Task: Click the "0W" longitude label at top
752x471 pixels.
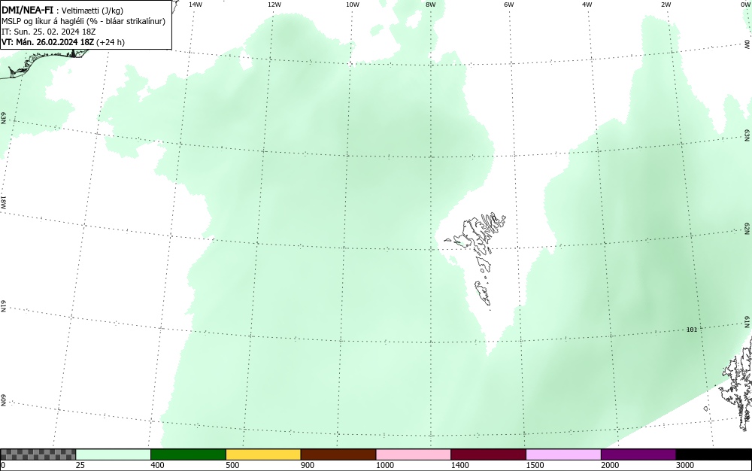Action: pyautogui.click(x=745, y=5)
